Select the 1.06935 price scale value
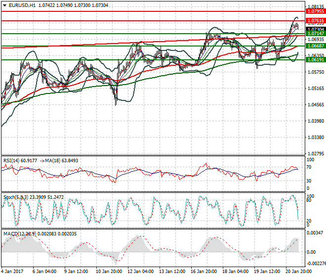This screenshot has width=326, height=277. coord(316,40)
